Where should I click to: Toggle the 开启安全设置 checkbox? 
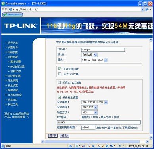coord(59,97)
